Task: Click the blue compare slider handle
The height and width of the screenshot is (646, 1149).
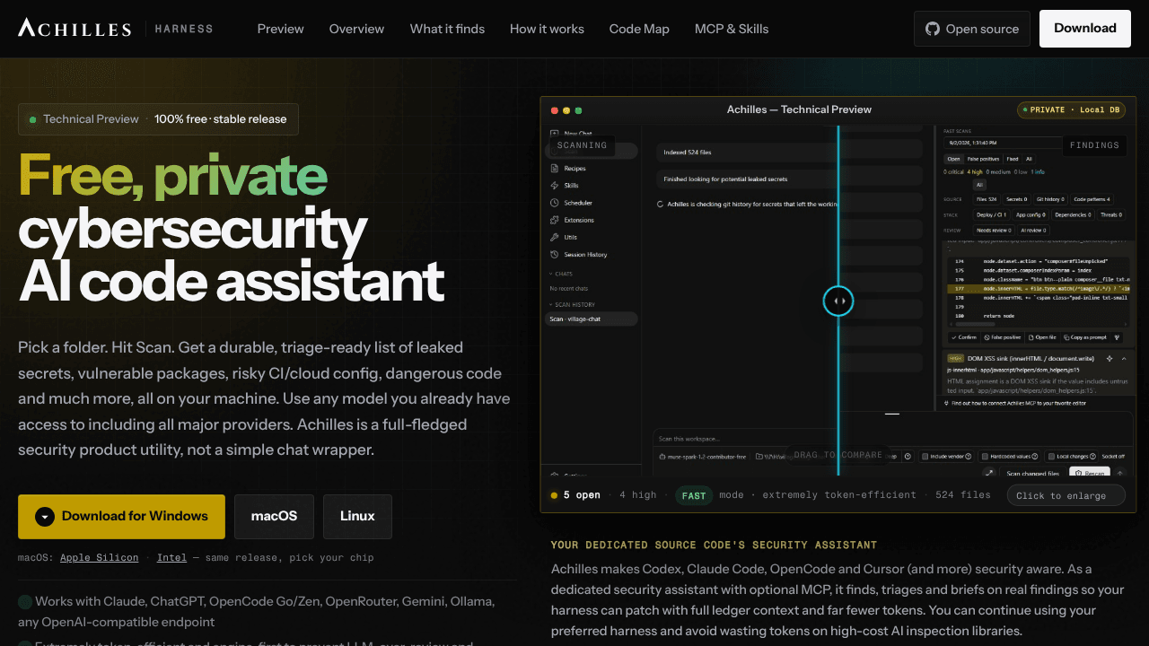Action: (838, 301)
